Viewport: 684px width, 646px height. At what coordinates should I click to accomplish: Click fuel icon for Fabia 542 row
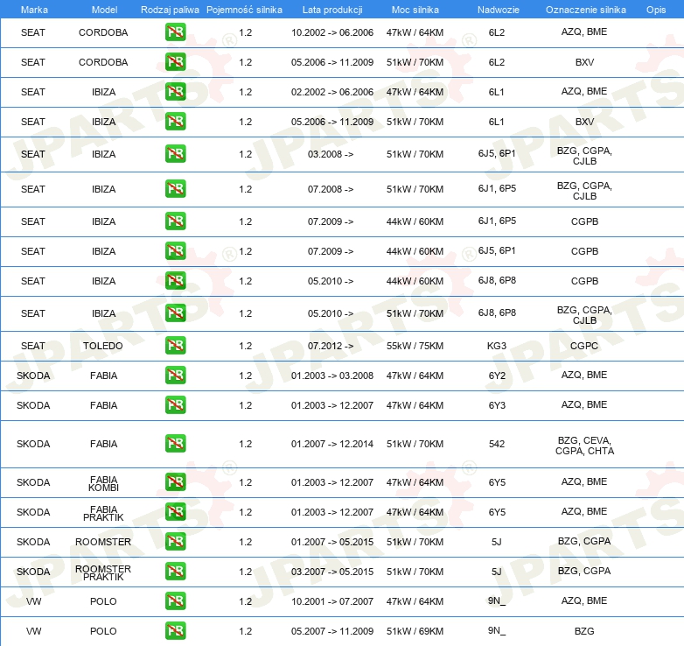click(175, 443)
